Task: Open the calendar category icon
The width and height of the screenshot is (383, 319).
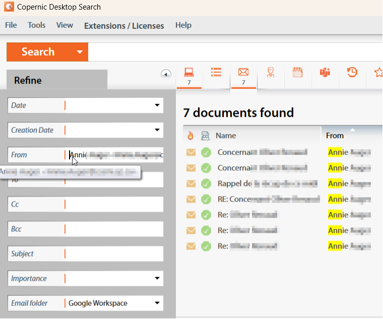Action: (297, 73)
